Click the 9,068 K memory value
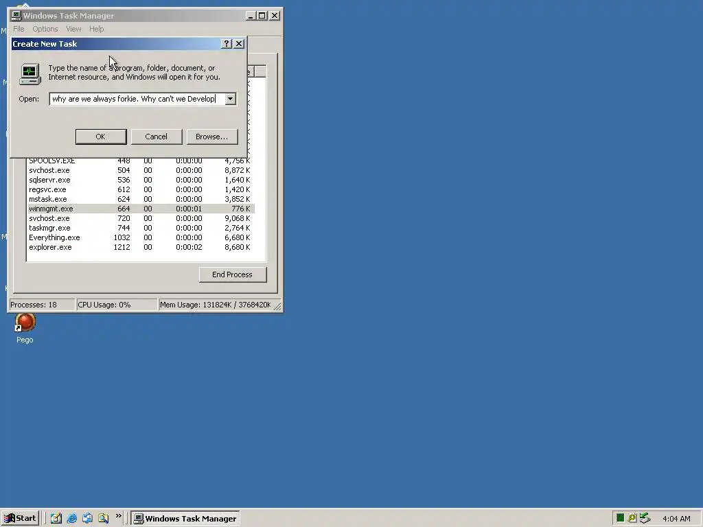703x527 pixels. (238, 218)
